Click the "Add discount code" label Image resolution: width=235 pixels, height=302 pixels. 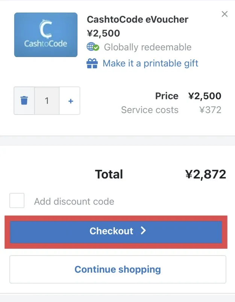tap(74, 201)
